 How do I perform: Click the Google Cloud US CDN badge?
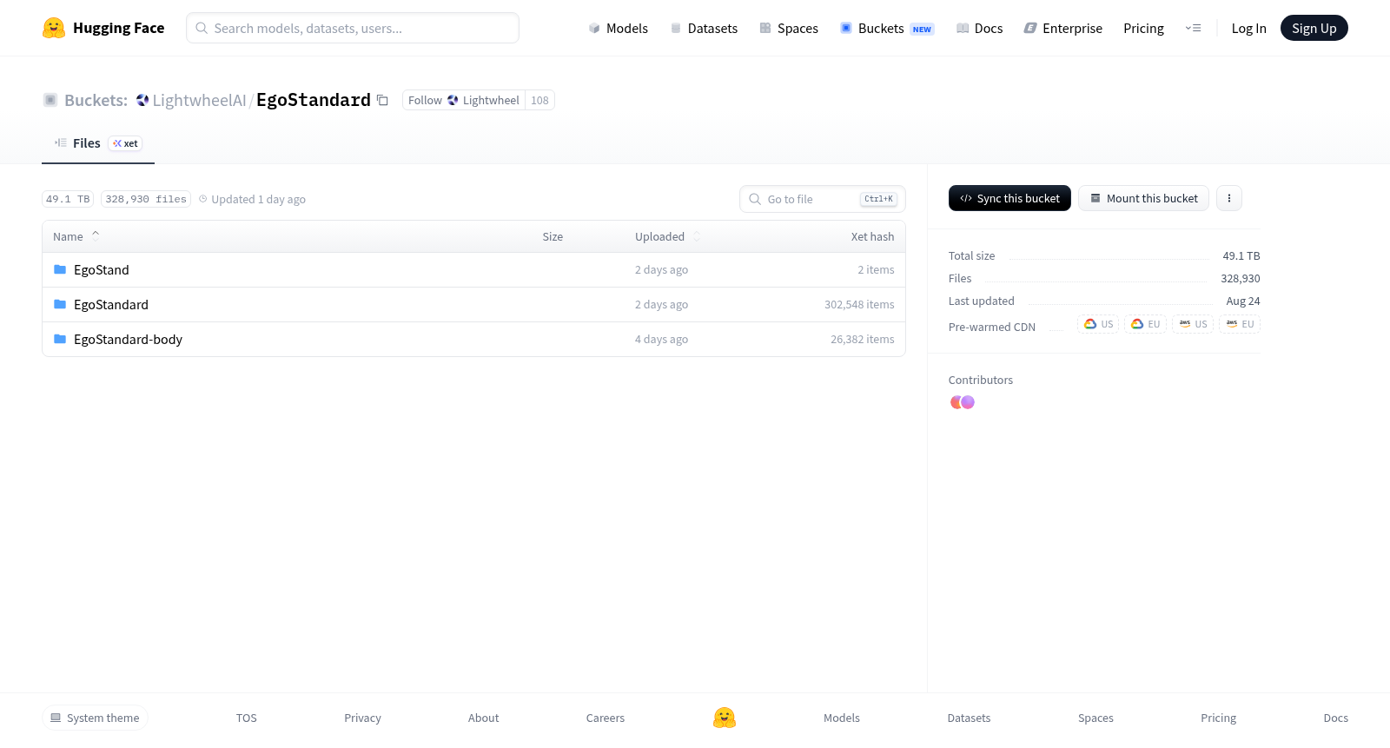(x=1098, y=324)
